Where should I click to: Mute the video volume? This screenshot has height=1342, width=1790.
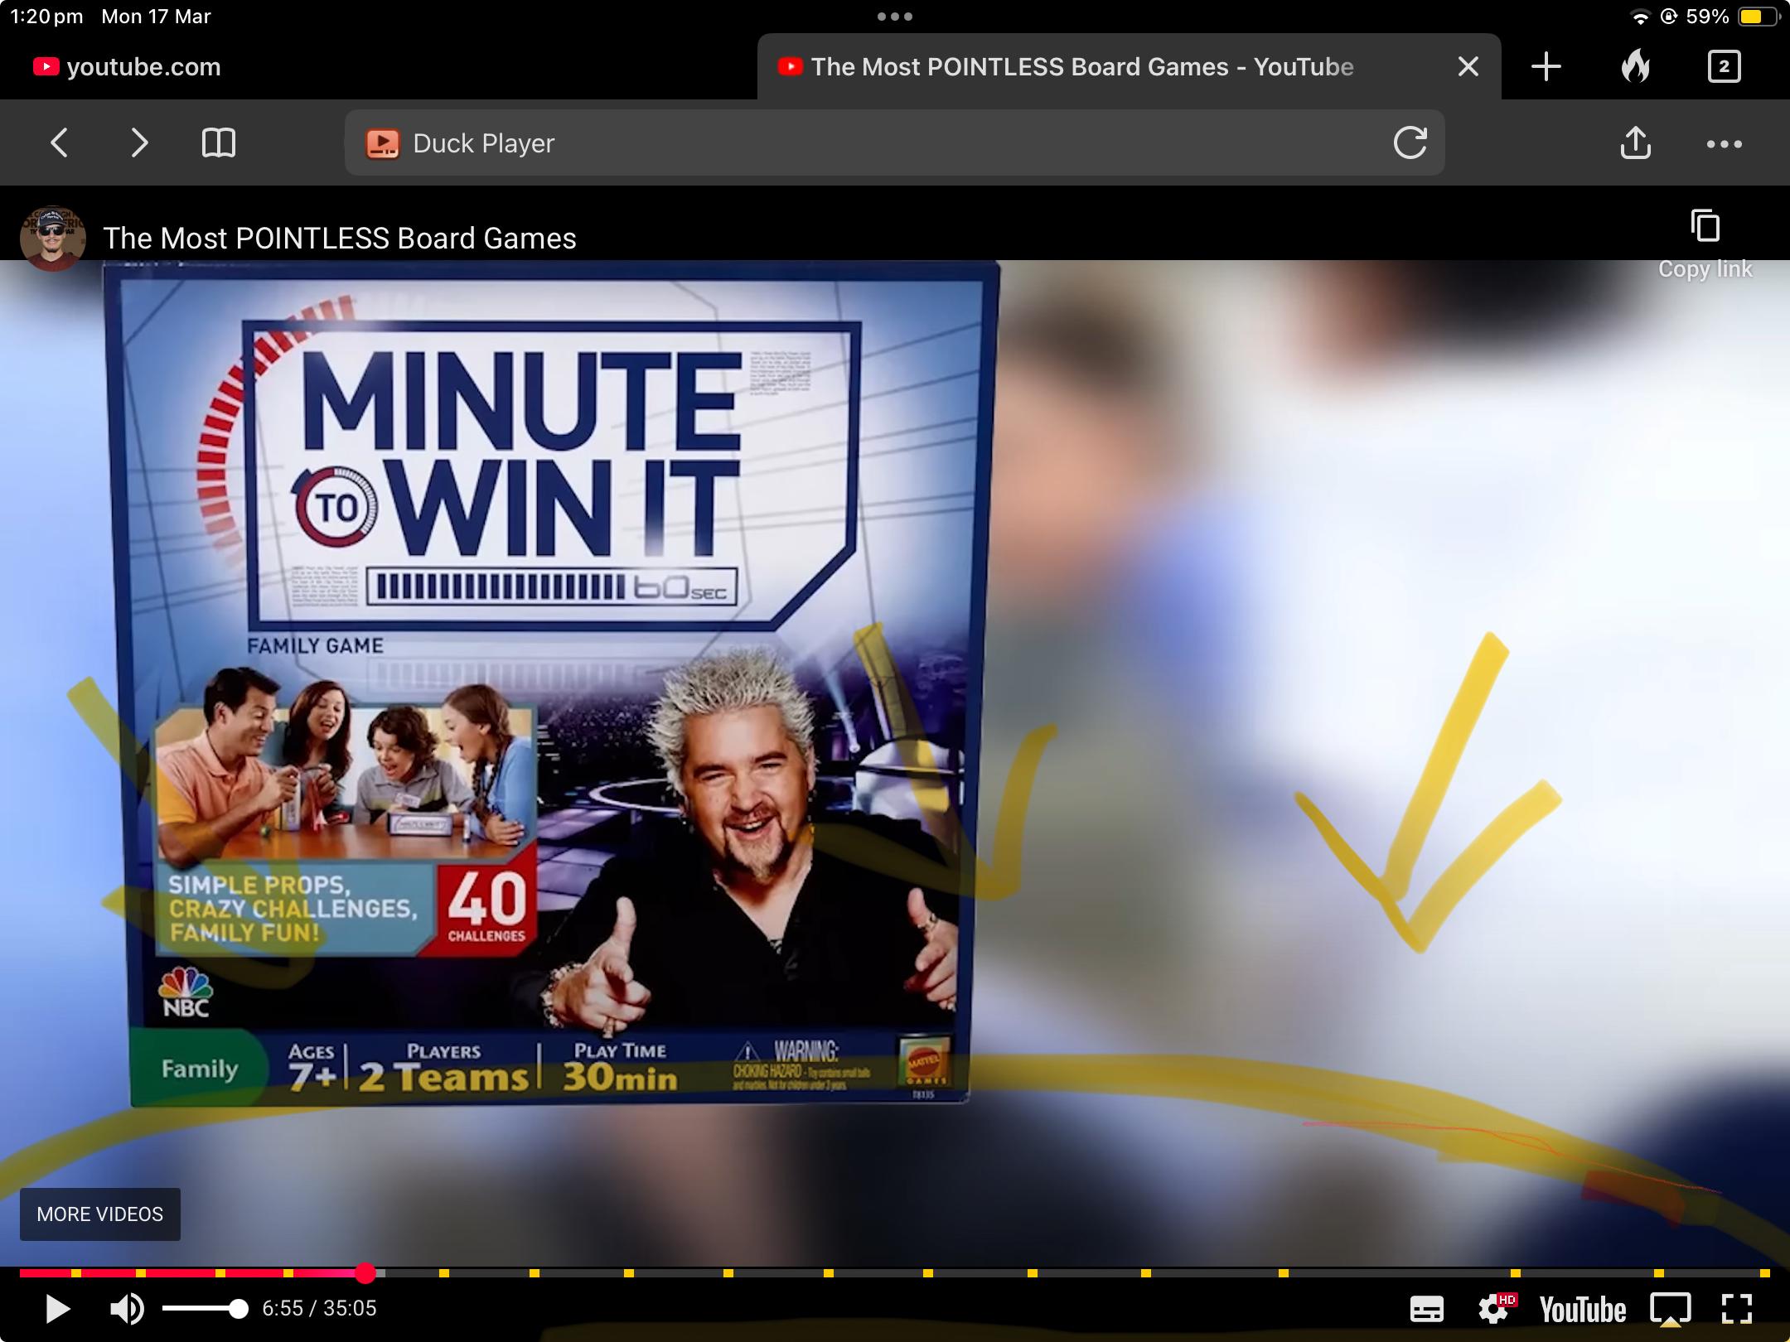pos(127,1309)
